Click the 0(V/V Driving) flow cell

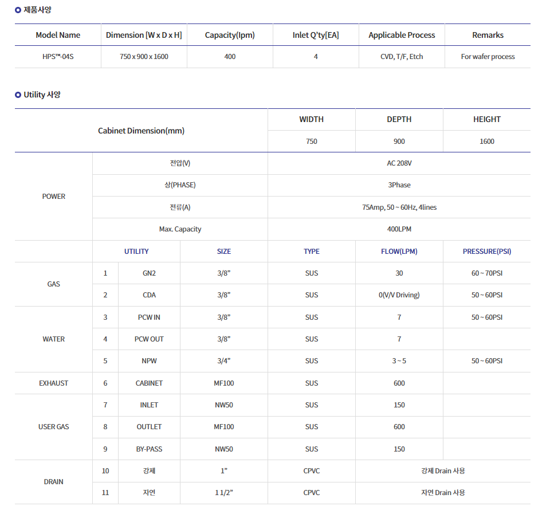pyautogui.click(x=399, y=295)
